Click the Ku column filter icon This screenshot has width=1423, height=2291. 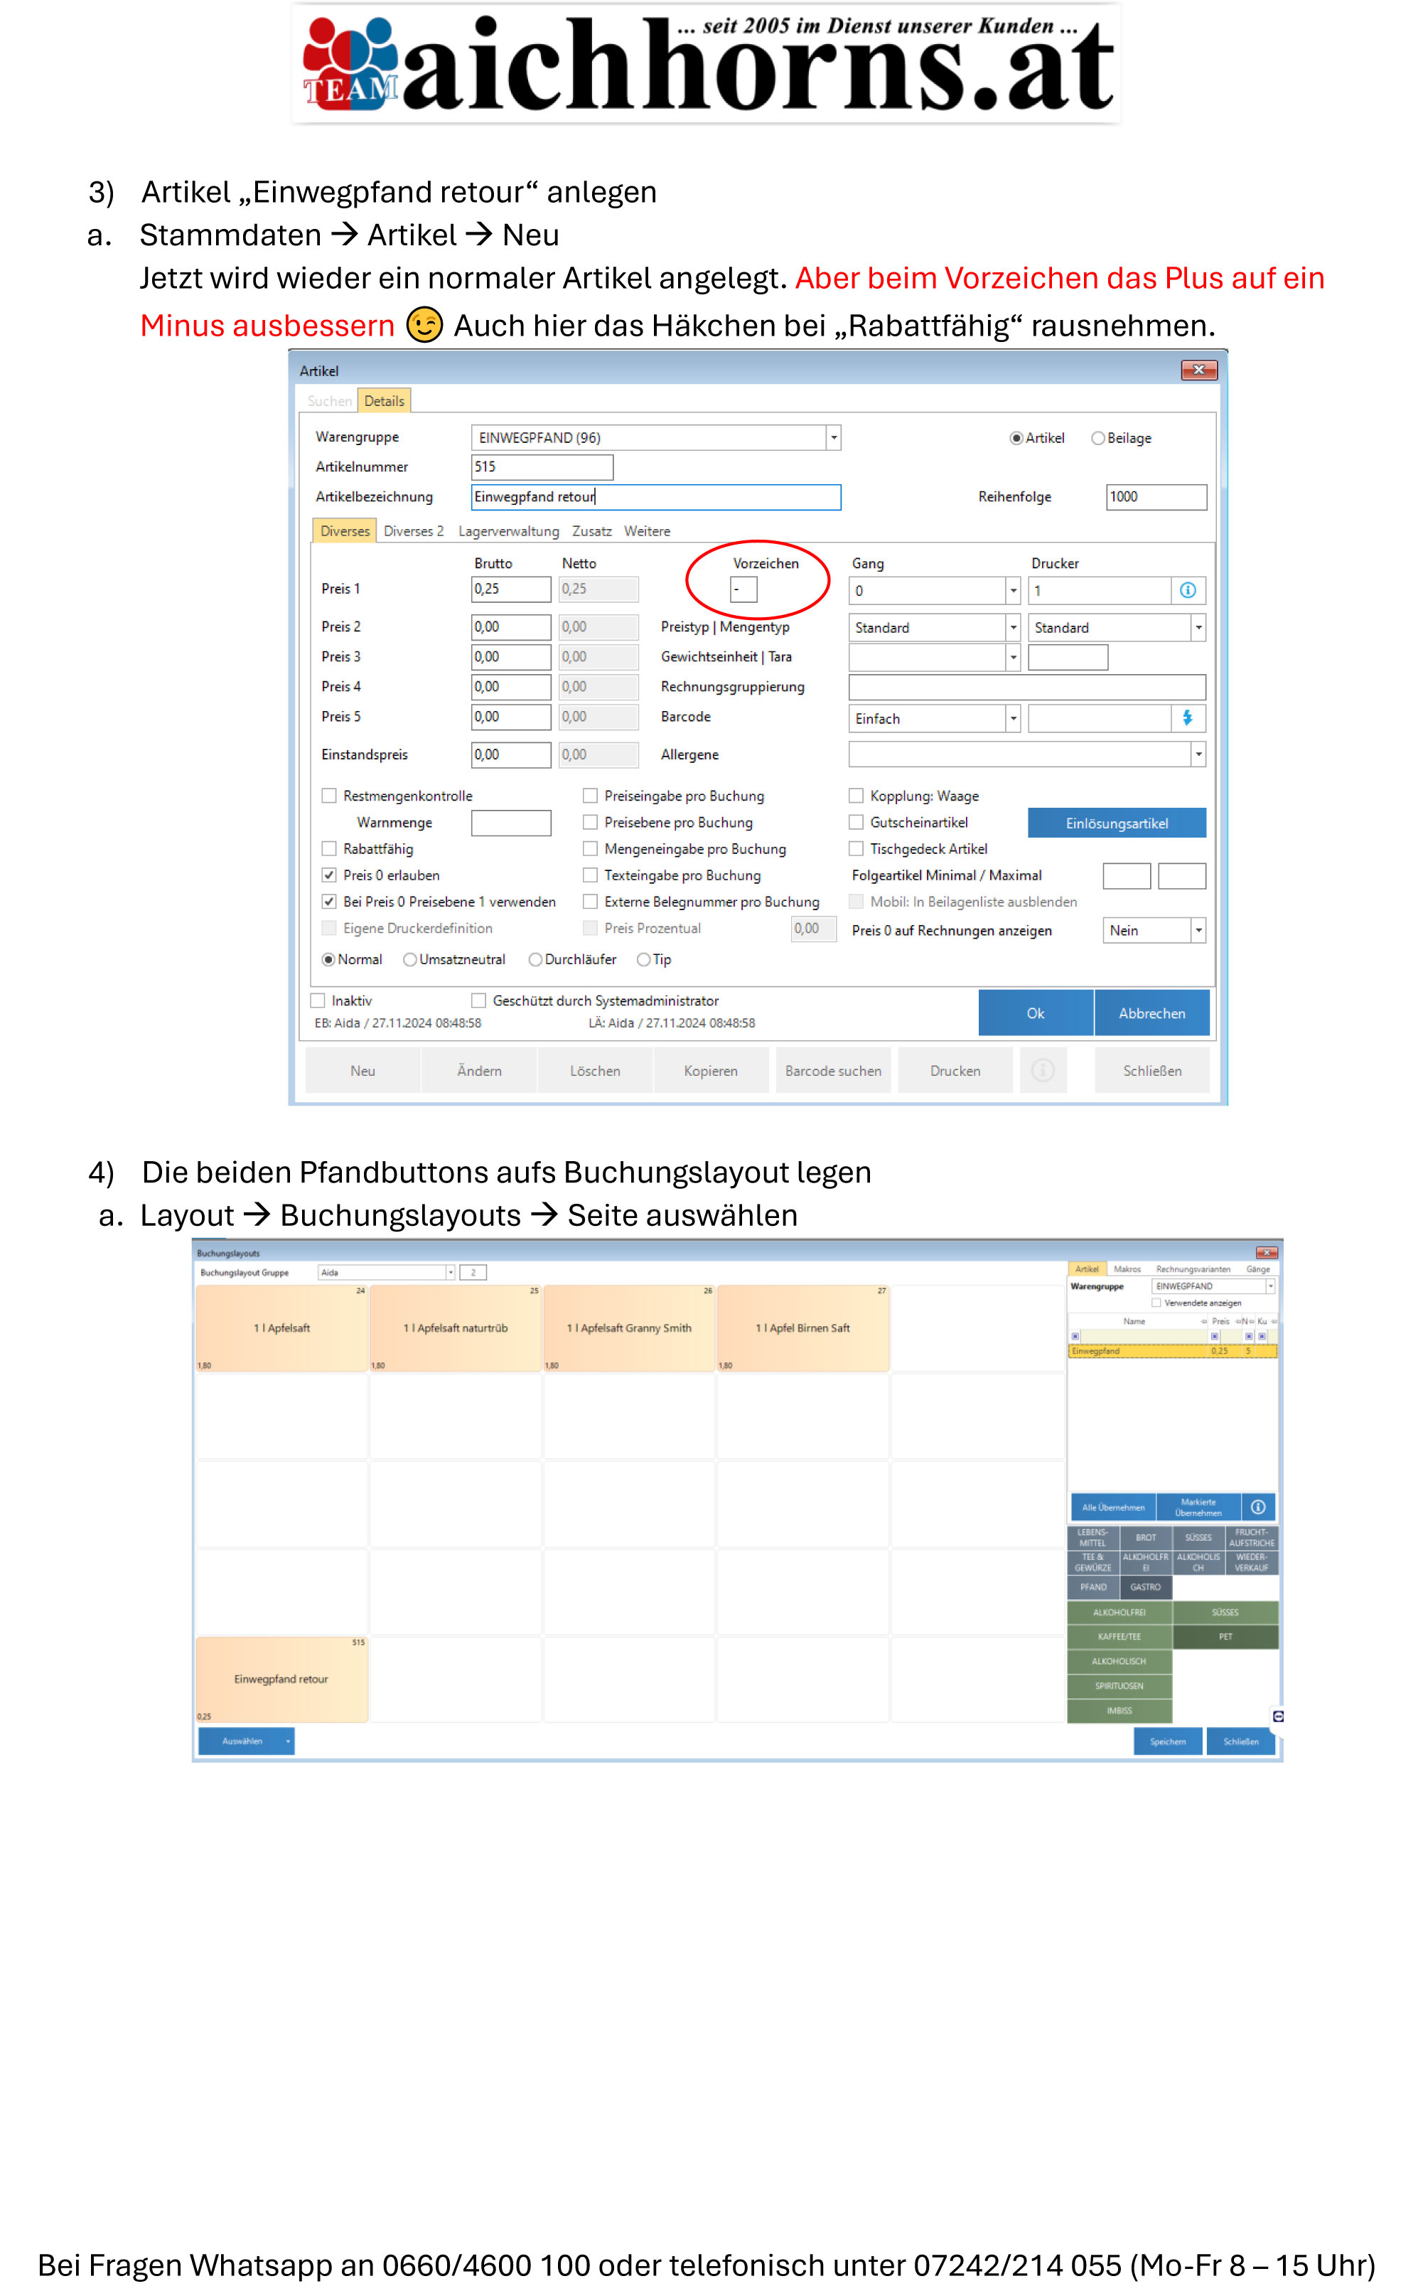(1262, 1335)
